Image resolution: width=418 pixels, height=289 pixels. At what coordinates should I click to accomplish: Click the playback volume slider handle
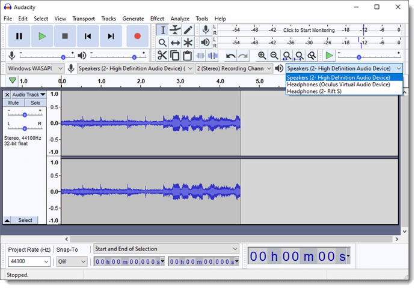click(x=134, y=57)
